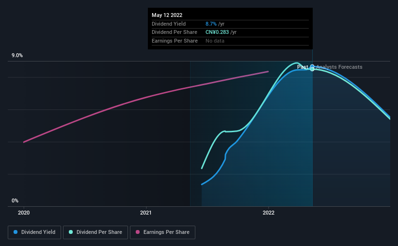Click the 0% y-axis label

[x=15, y=201]
